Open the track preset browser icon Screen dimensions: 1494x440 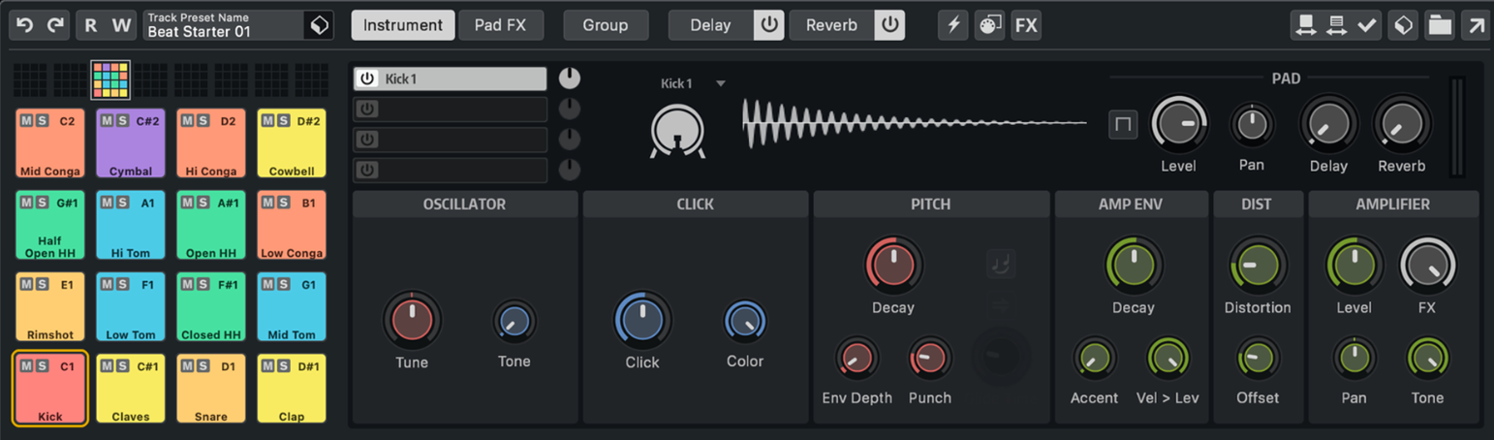[318, 25]
